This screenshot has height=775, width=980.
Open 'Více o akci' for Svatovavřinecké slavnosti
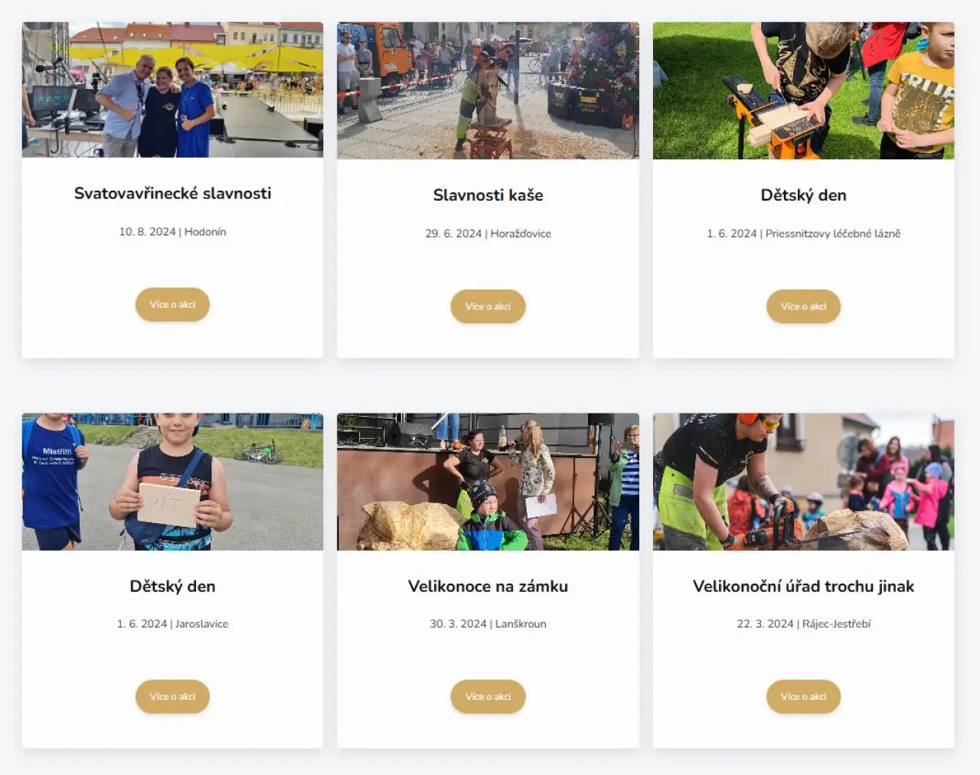[x=172, y=305]
